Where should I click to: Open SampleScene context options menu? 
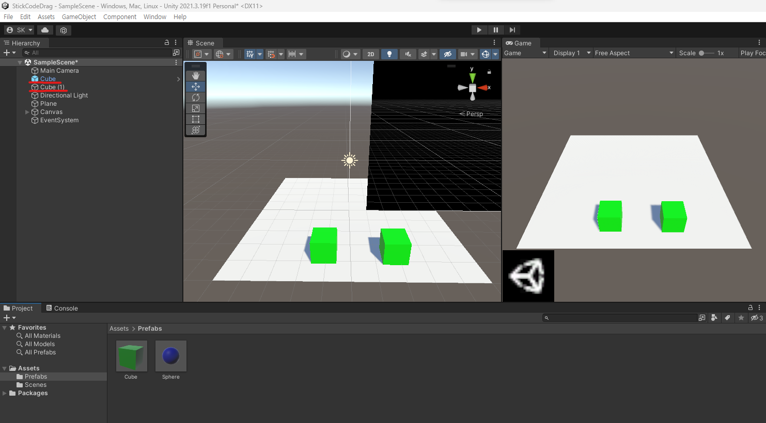coord(176,62)
